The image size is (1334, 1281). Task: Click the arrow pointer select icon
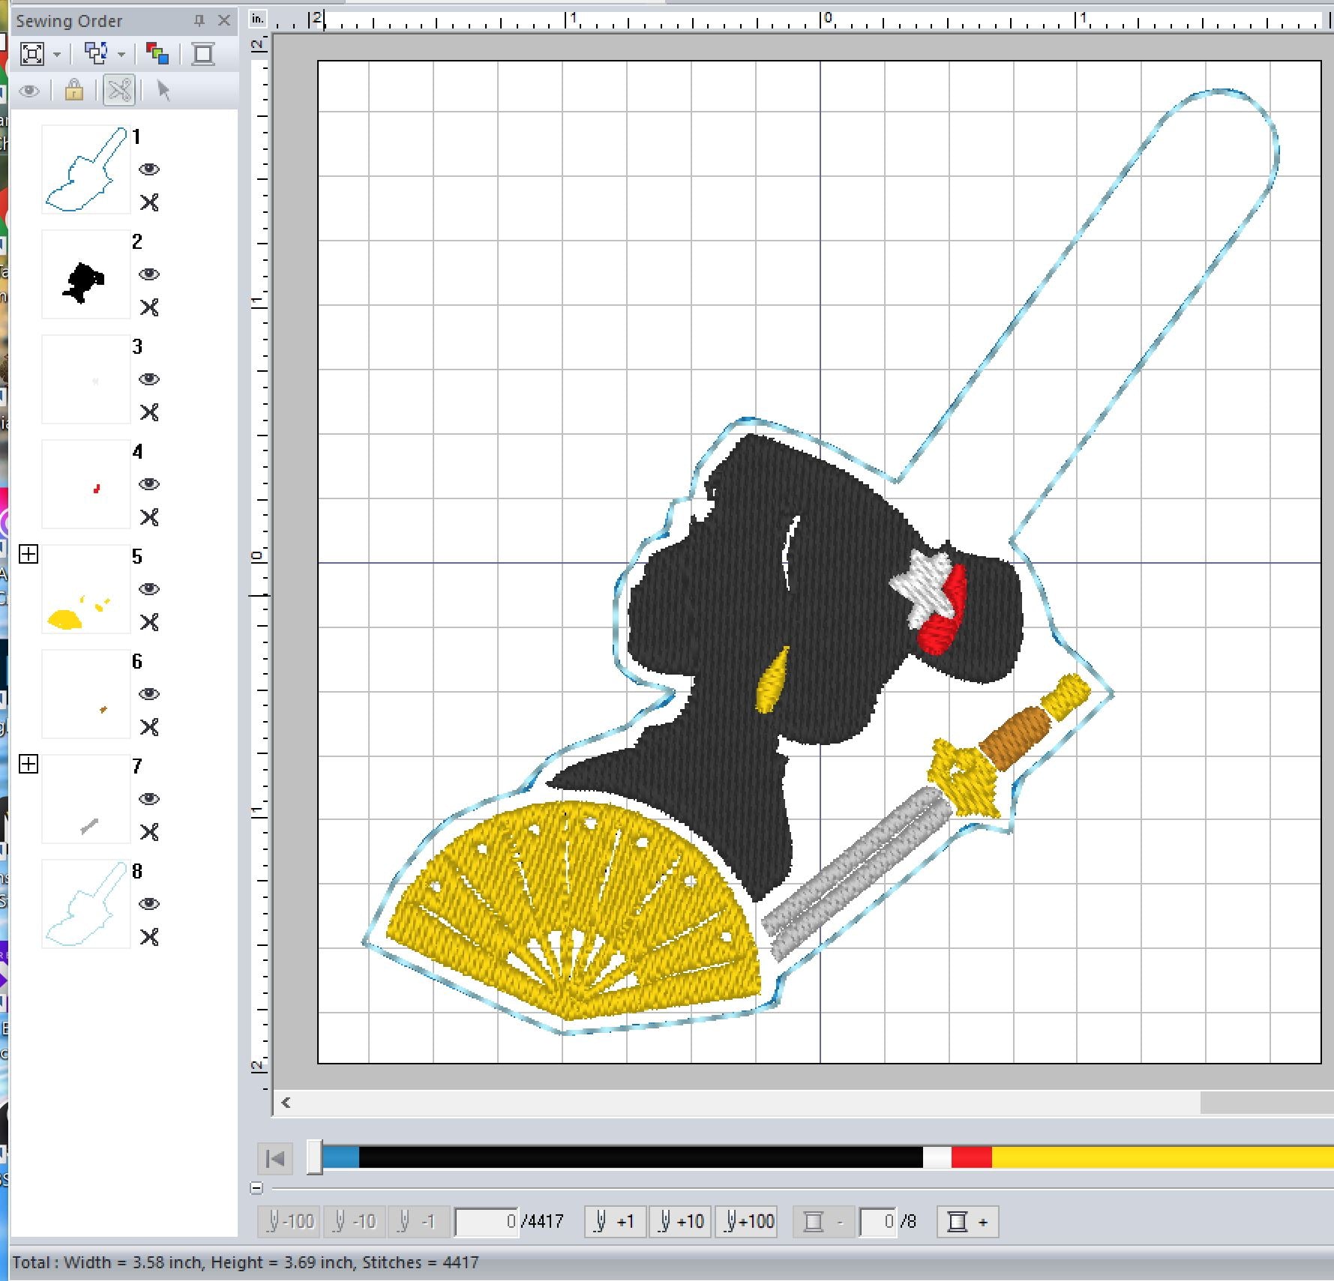[x=163, y=91]
